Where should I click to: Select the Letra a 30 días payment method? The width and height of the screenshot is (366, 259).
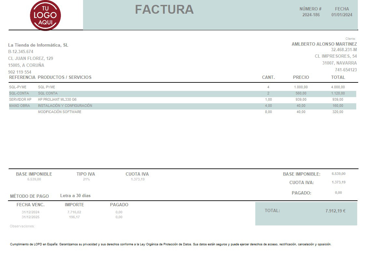tap(76, 195)
